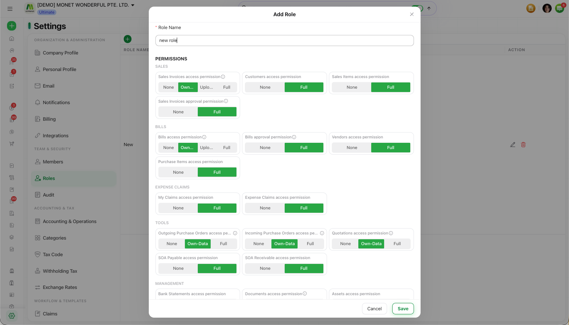Click info icon beside Documents access permission

(305, 294)
